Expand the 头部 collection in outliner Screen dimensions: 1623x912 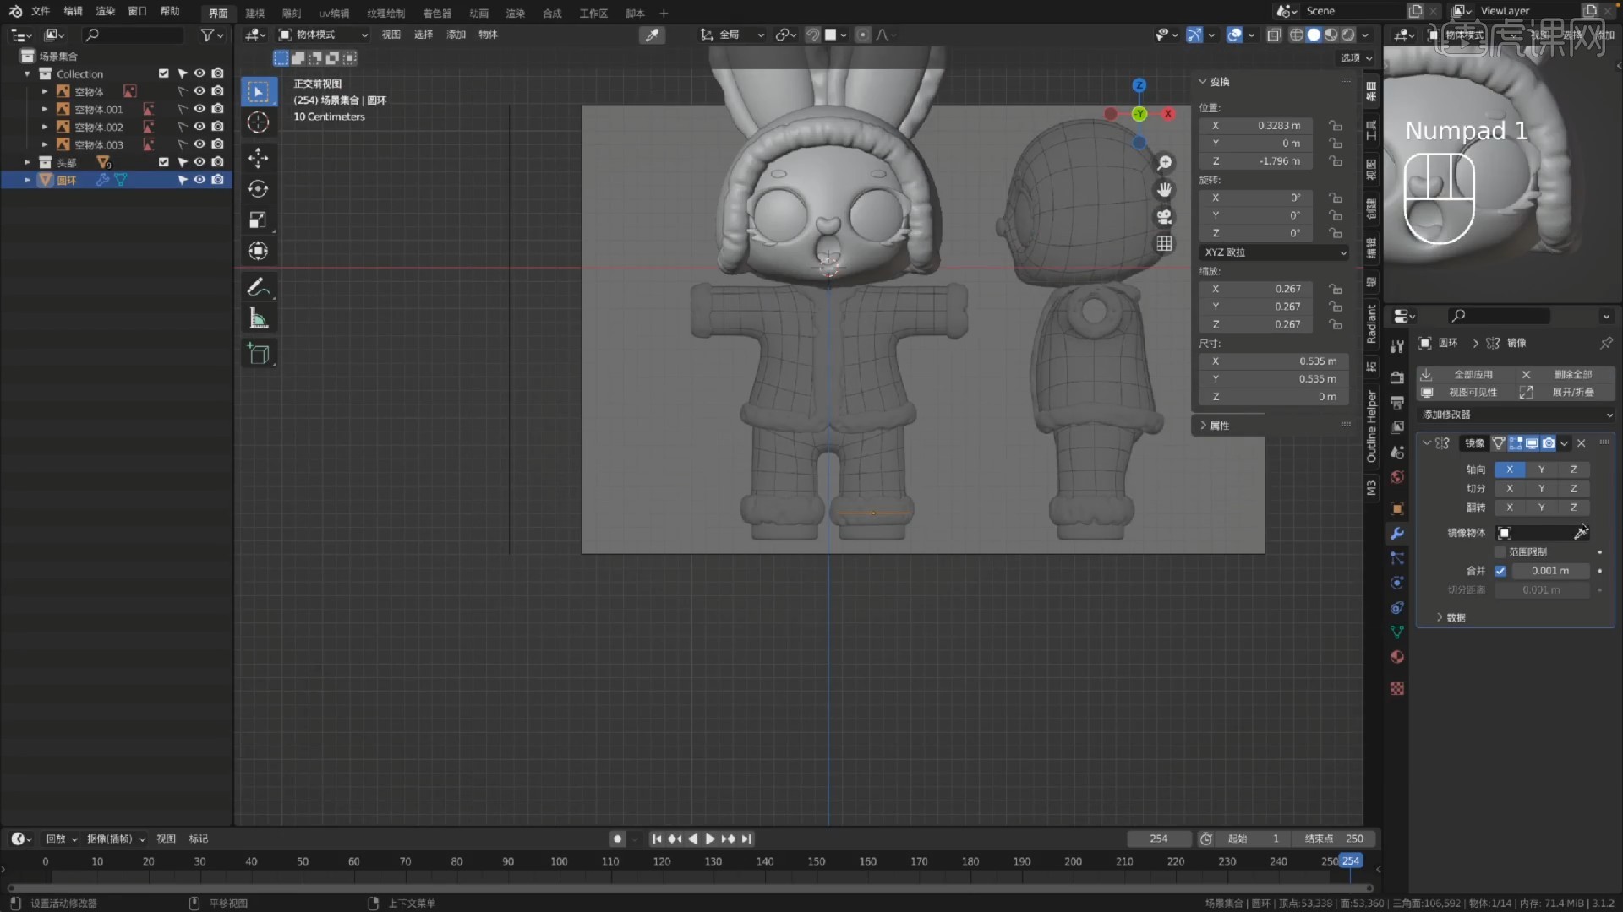click(x=27, y=162)
